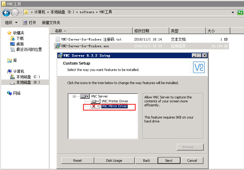Image resolution: width=244 pixels, height=170 pixels.
Task: Click the Reset button
Action: [77, 161]
